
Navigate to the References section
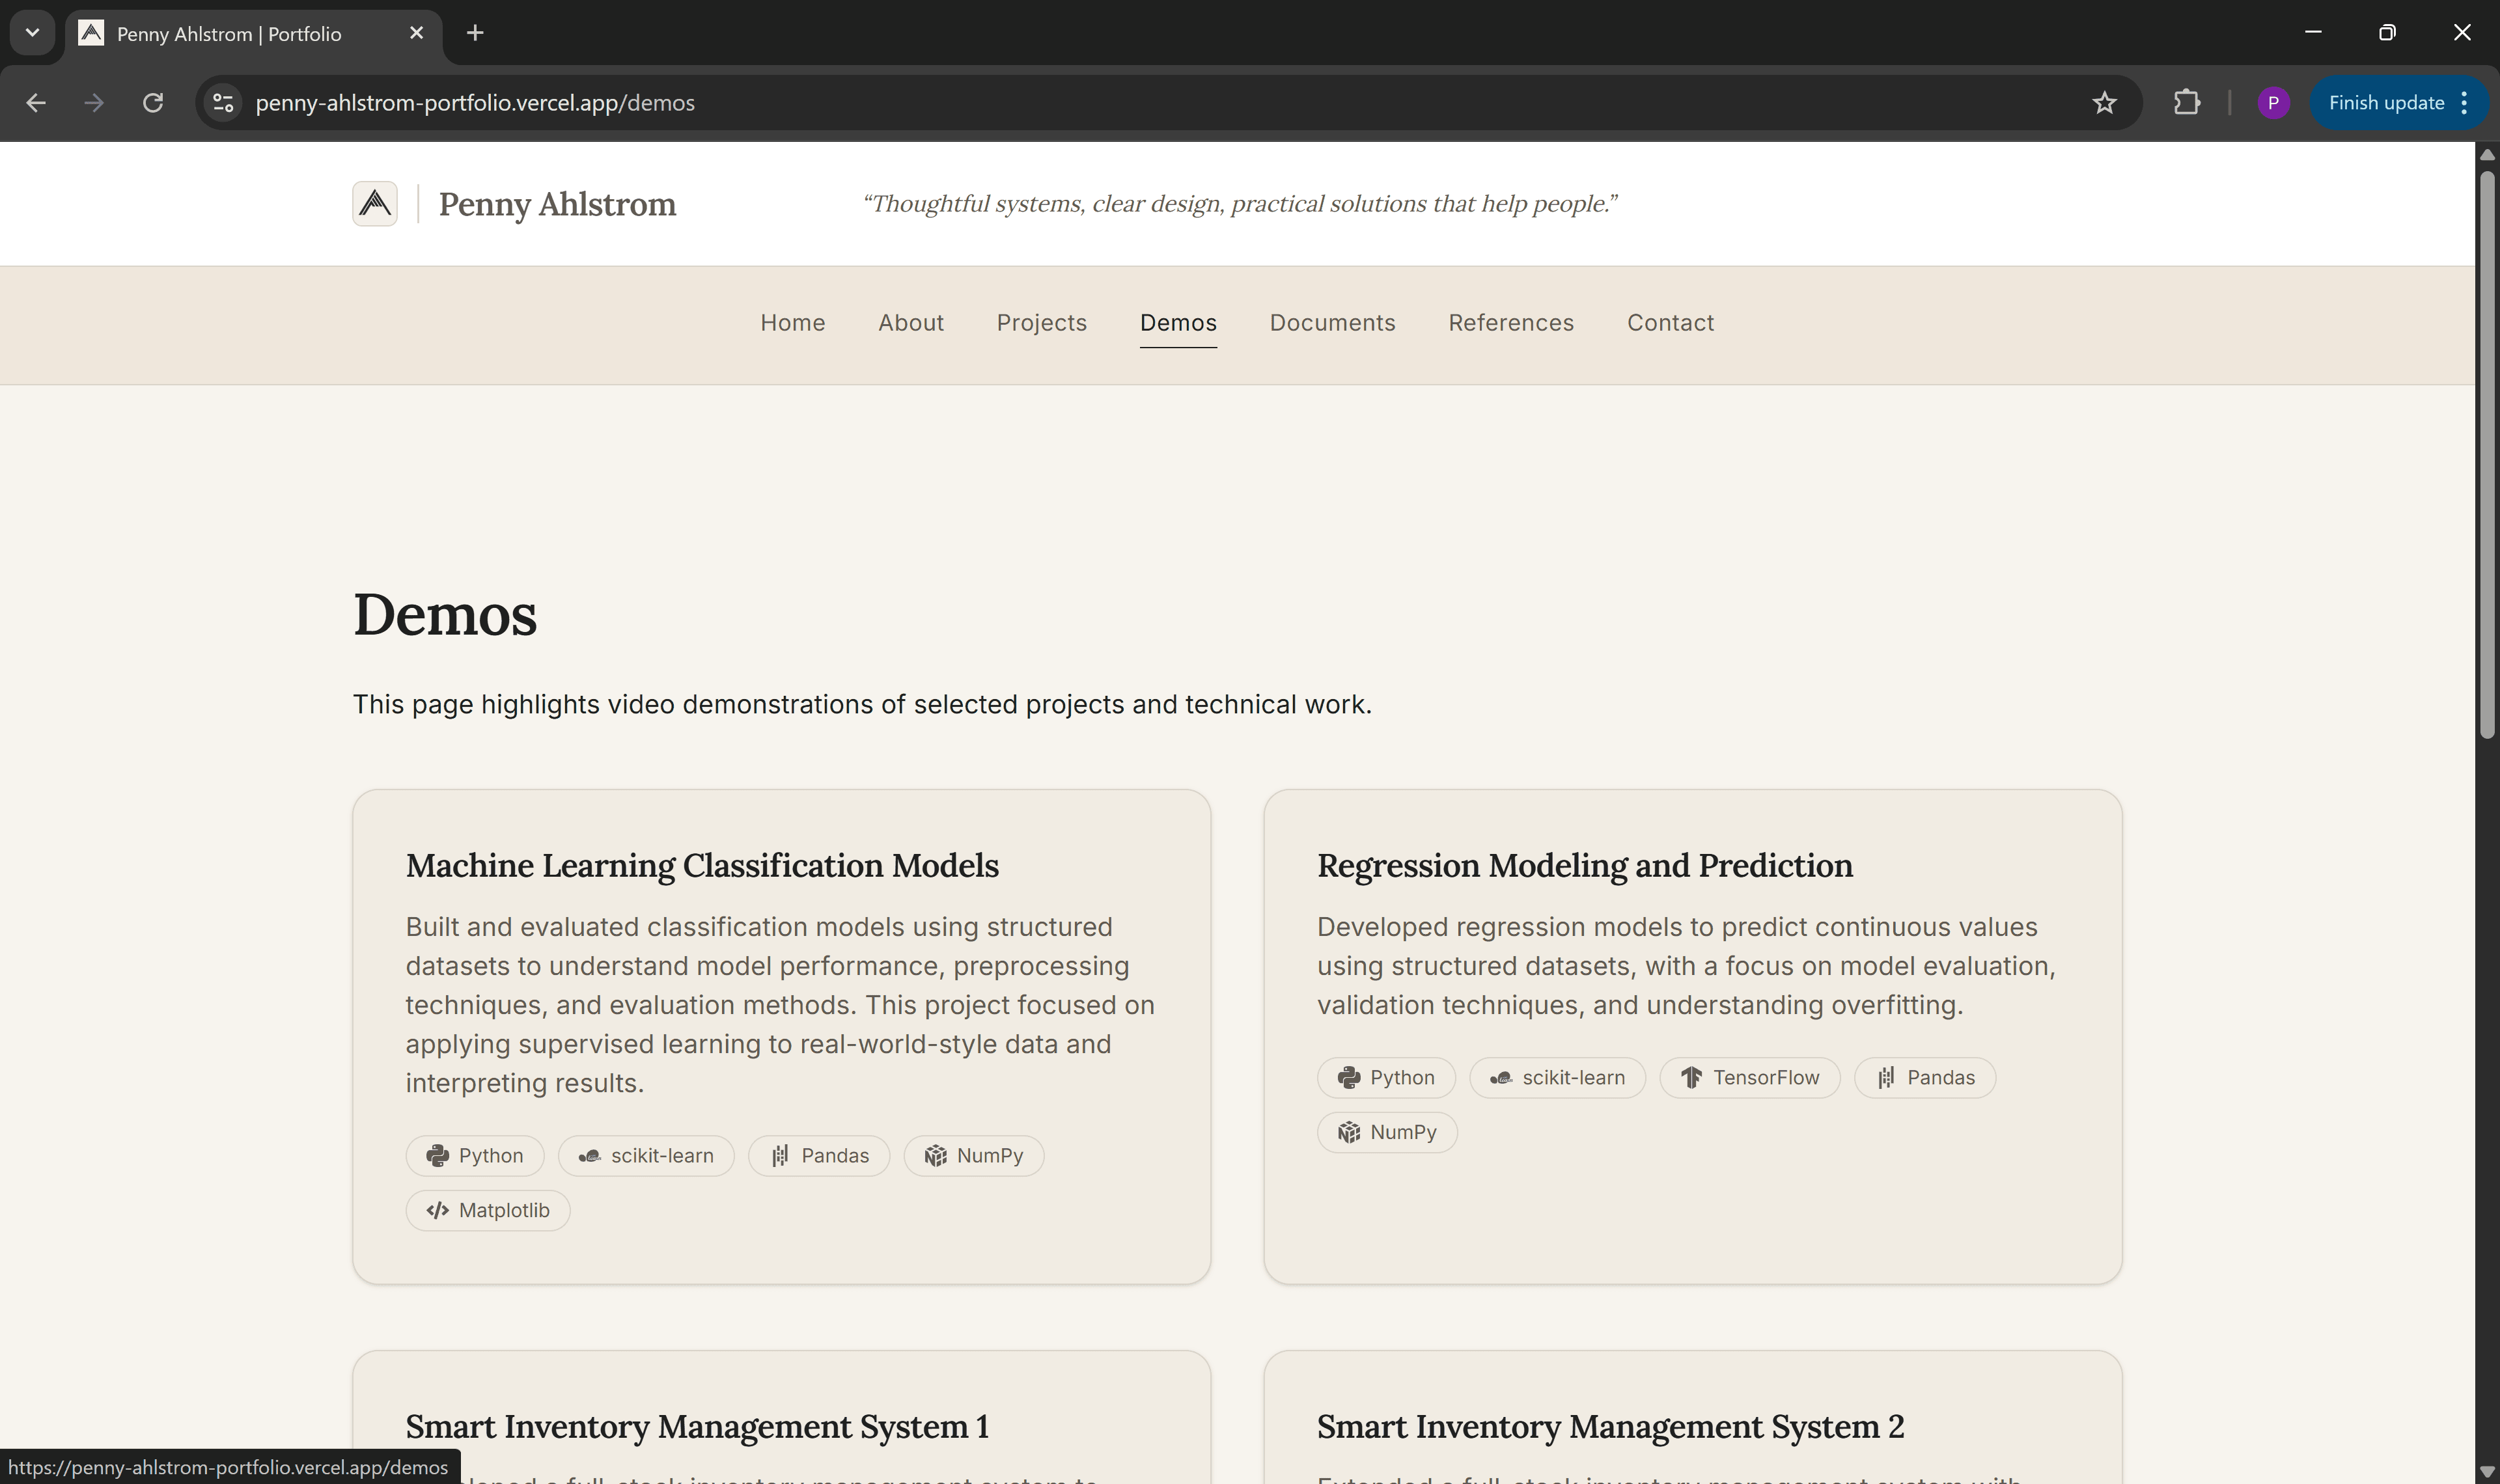(x=1510, y=322)
